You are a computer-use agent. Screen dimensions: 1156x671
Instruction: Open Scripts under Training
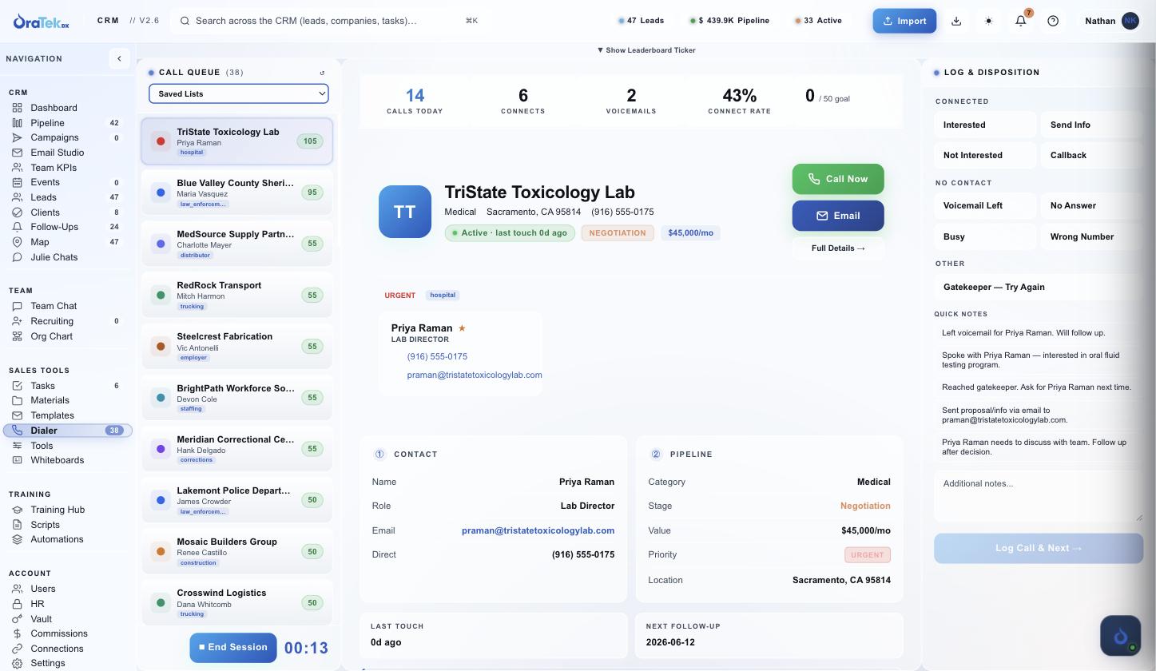45,525
